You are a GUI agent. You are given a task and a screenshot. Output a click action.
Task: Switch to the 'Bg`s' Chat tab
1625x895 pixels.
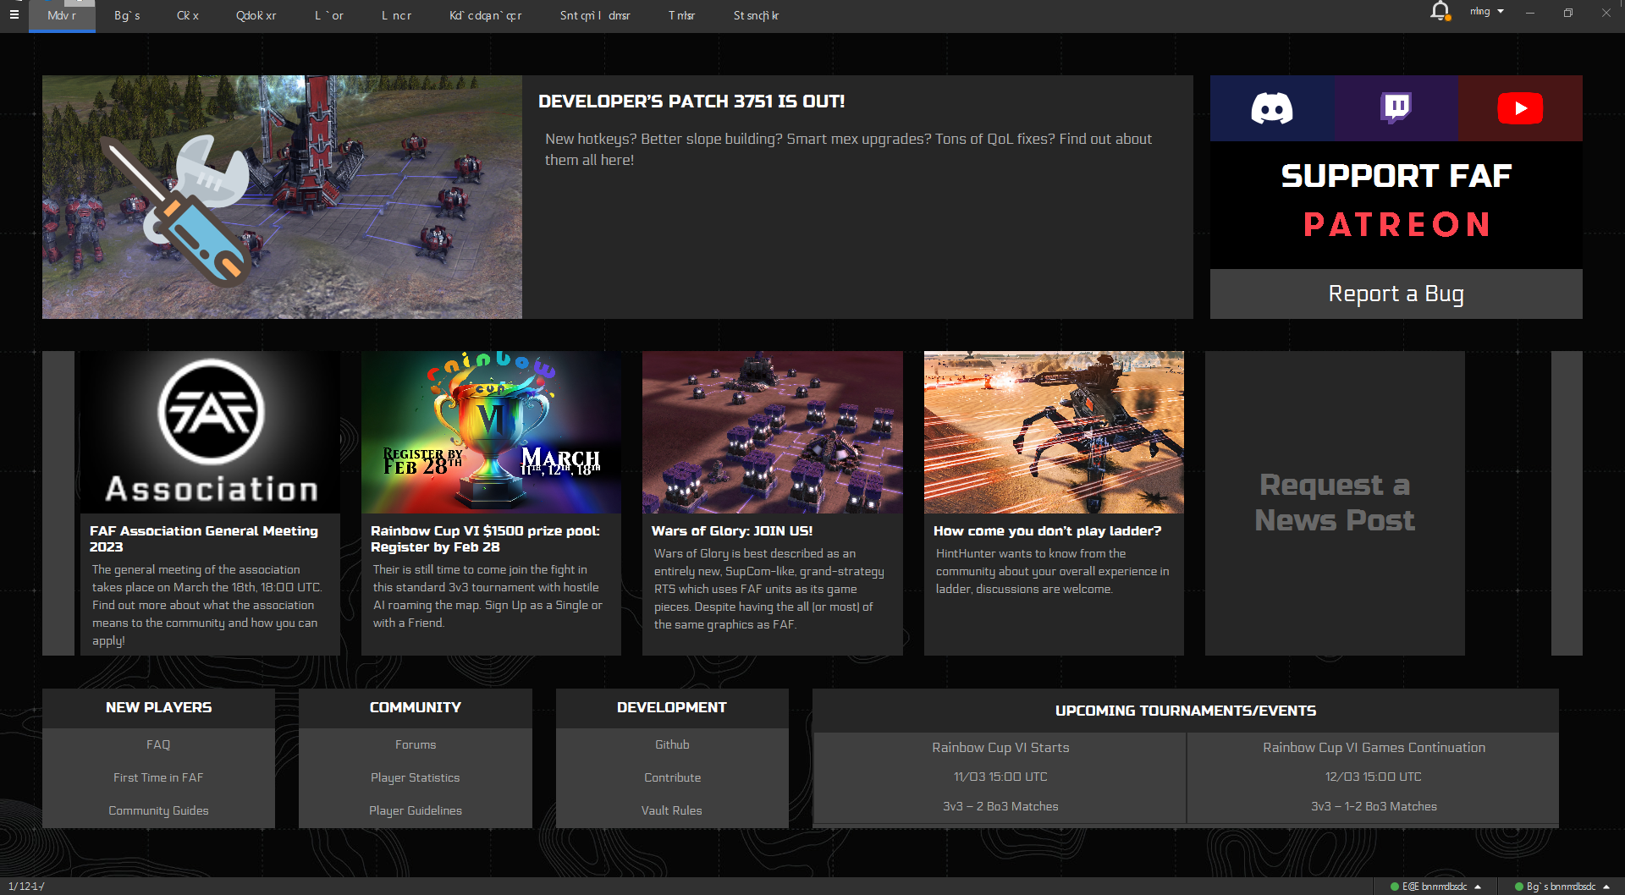click(x=127, y=16)
